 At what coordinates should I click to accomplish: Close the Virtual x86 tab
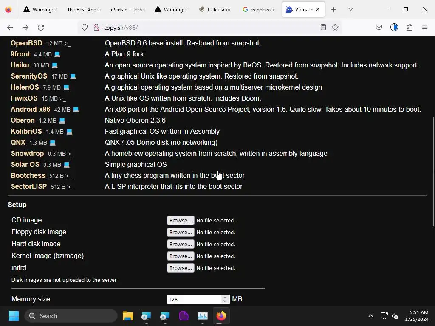[318, 9]
